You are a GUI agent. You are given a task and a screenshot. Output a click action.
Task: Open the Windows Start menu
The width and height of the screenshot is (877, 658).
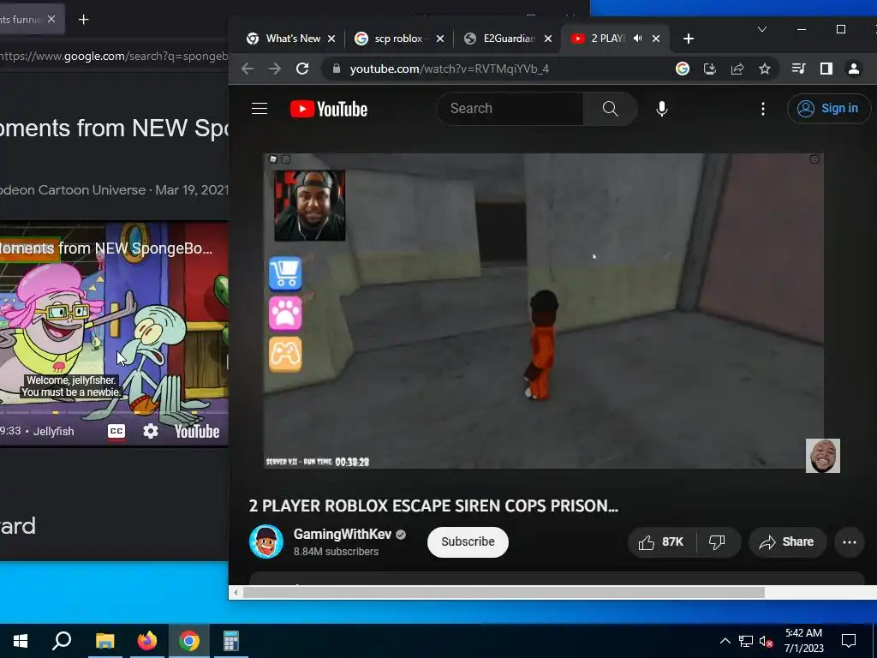click(x=21, y=641)
